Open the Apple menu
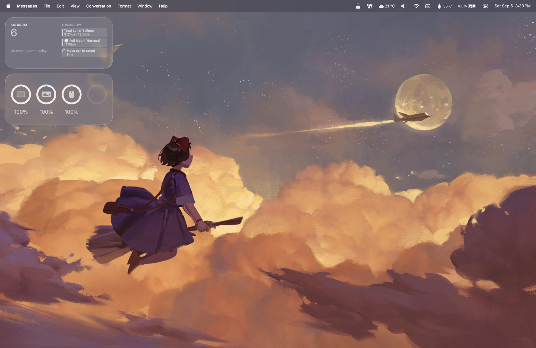 8,6
